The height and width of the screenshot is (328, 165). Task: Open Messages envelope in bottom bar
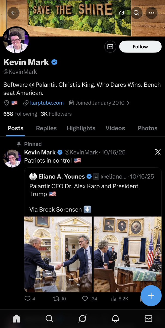pos(148,318)
